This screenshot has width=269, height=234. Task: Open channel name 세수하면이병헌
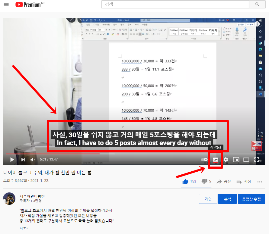(32, 196)
